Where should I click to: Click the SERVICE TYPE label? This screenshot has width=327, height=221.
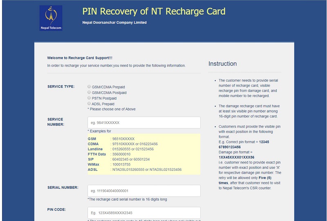pyautogui.click(x=61, y=86)
